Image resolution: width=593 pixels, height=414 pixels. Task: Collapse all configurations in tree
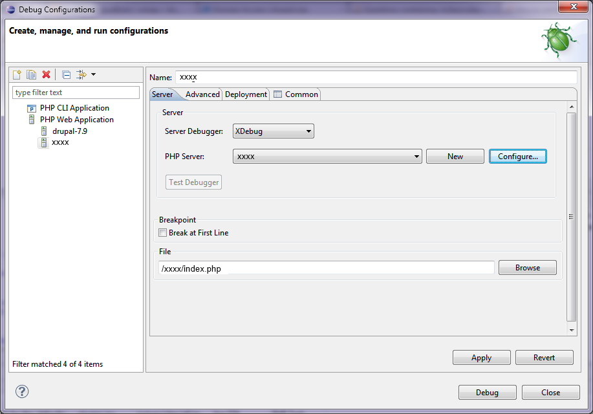[66, 75]
